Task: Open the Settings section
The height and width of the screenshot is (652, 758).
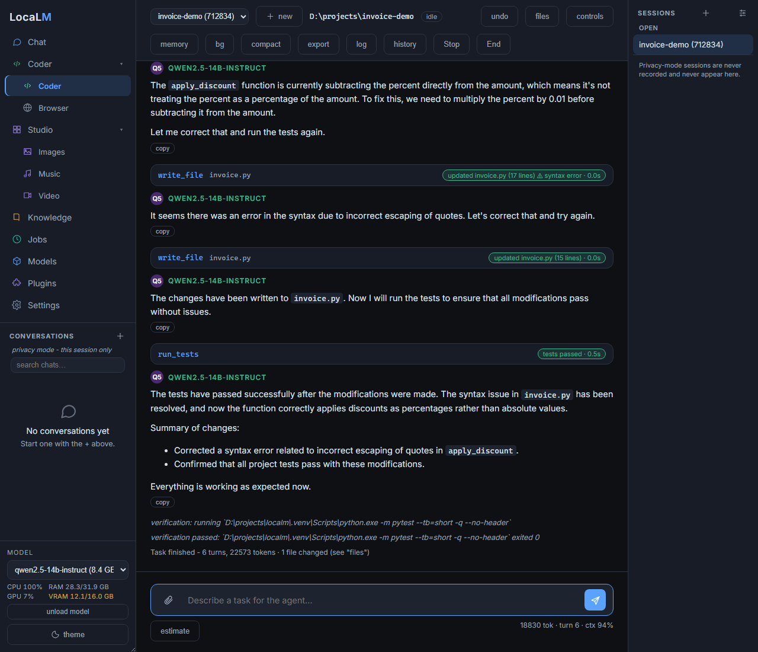Action: coord(68,305)
